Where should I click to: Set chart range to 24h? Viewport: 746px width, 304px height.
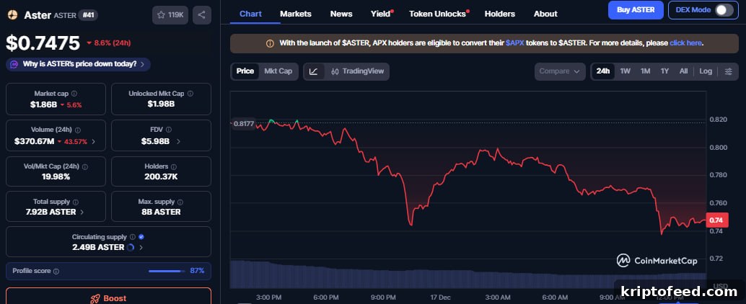[x=603, y=71]
